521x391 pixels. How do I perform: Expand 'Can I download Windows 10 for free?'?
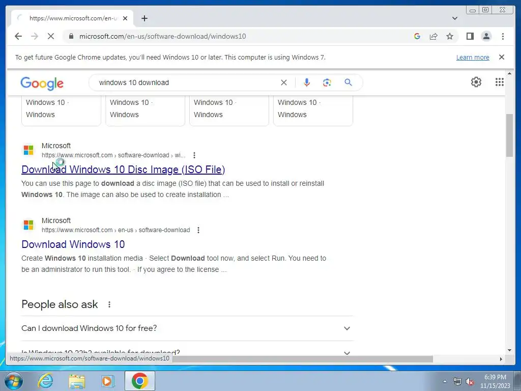[187, 328]
